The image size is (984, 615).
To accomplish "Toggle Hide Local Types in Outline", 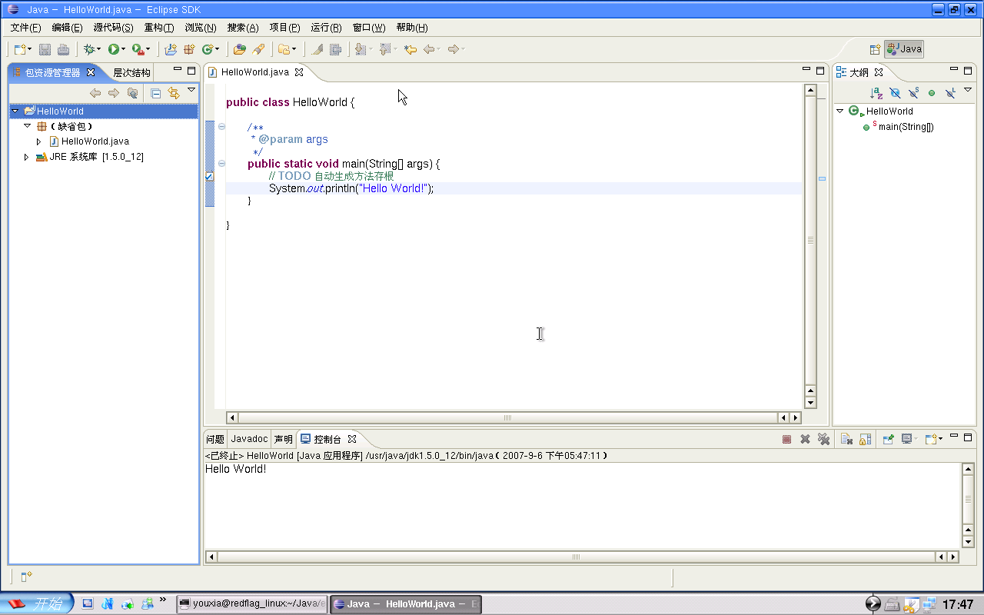I will (950, 93).
